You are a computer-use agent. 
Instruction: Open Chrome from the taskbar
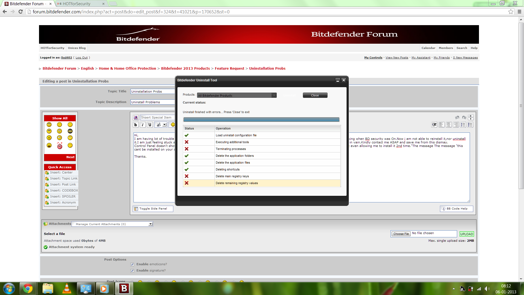coord(28,288)
